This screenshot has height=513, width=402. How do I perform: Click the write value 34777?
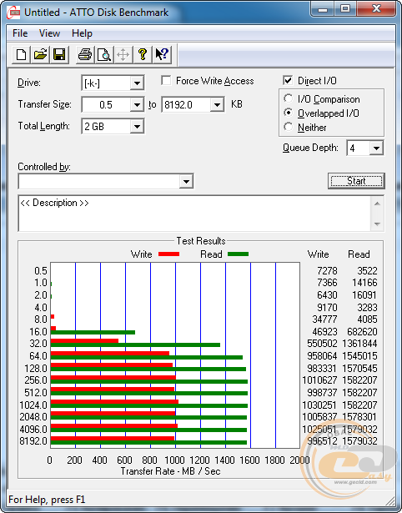(324, 319)
